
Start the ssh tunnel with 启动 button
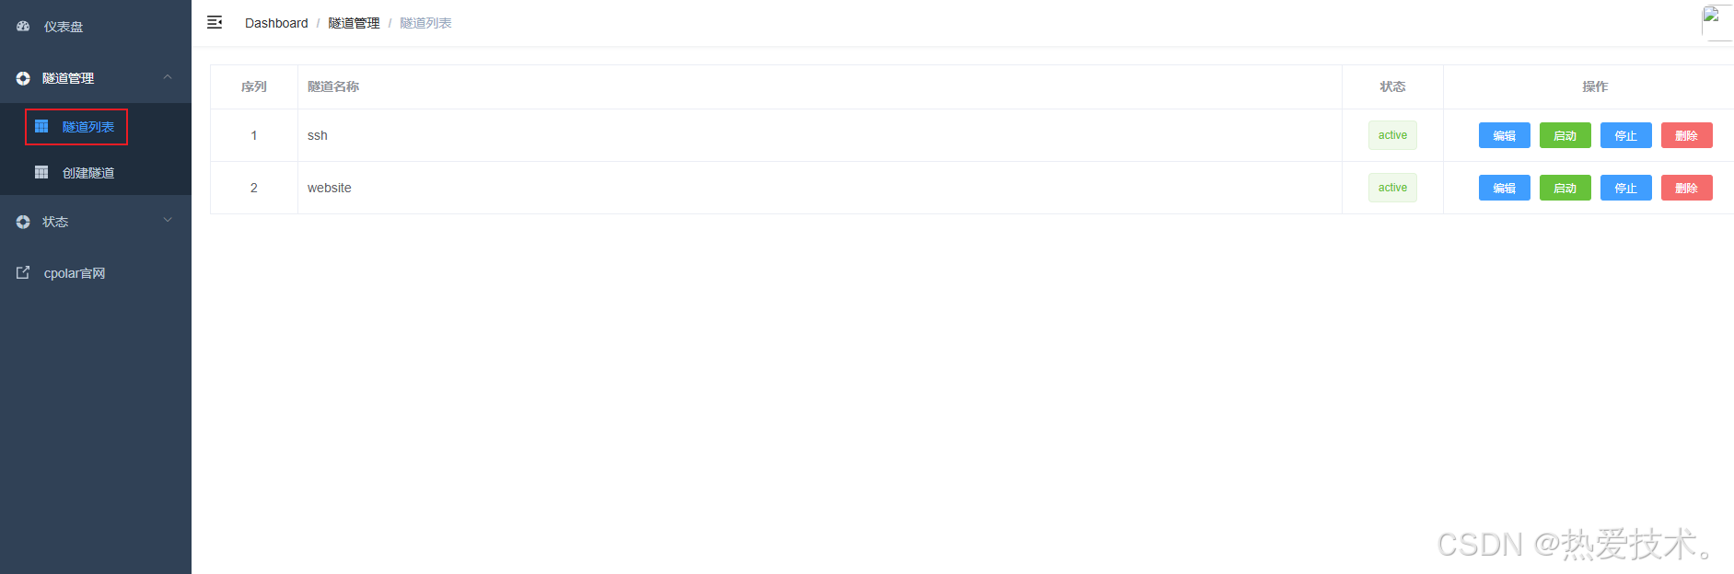[x=1565, y=135]
